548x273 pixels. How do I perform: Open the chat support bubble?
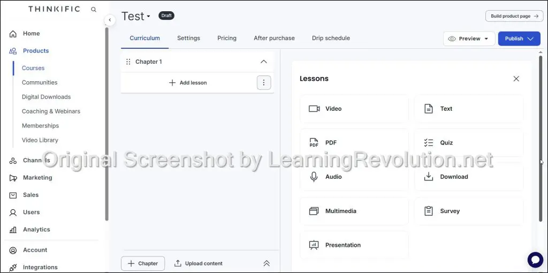point(535,260)
